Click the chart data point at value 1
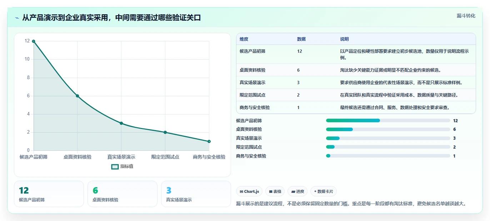490x221 pixels. pos(209,142)
